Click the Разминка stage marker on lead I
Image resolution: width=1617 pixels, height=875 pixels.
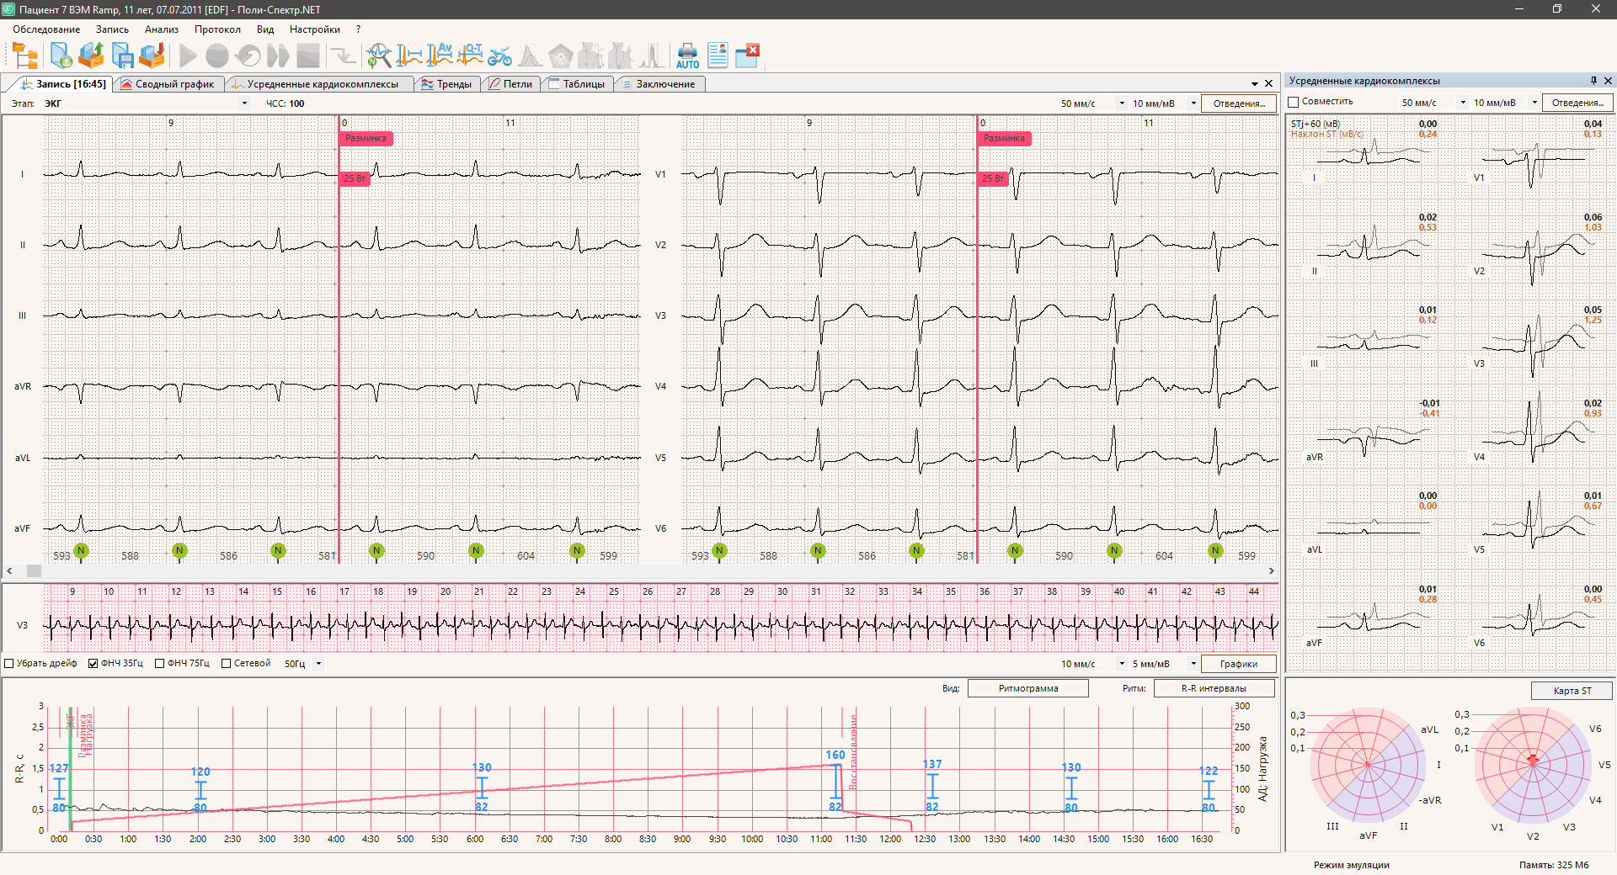click(366, 139)
